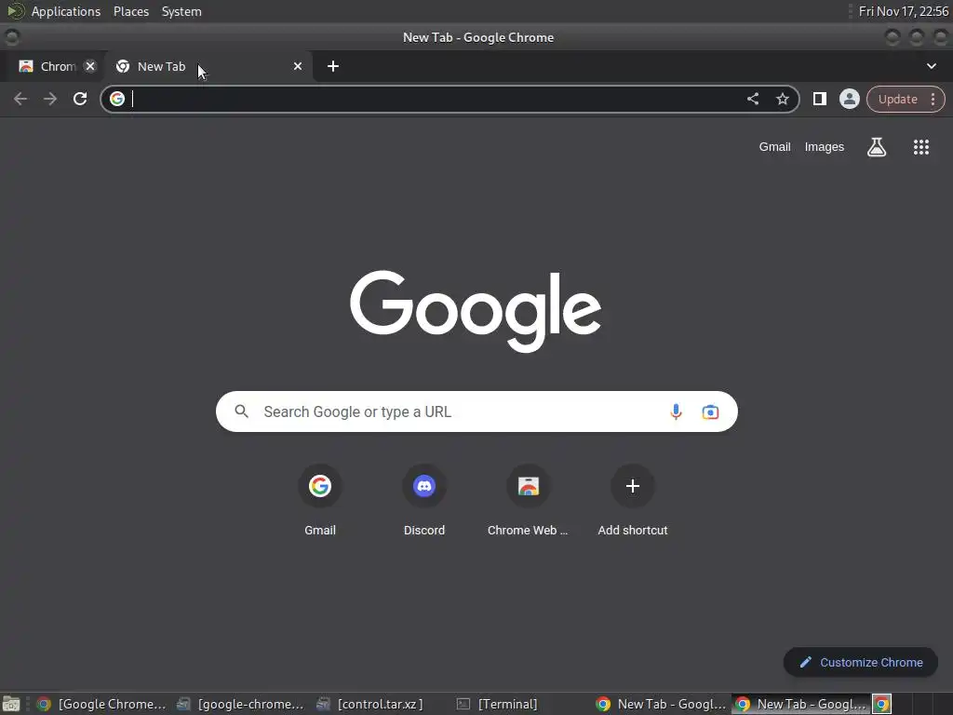Share this page via share icon

(752, 99)
